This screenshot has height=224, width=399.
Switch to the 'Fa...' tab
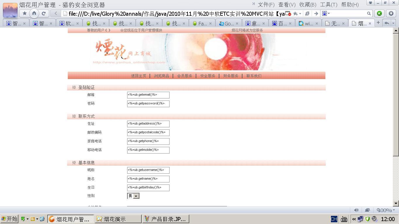pyautogui.click(x=202, y=23)
